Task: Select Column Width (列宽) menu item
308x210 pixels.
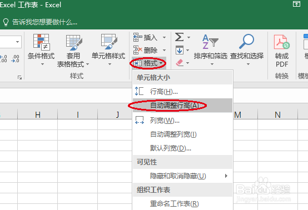Action: tap(182, 120)
